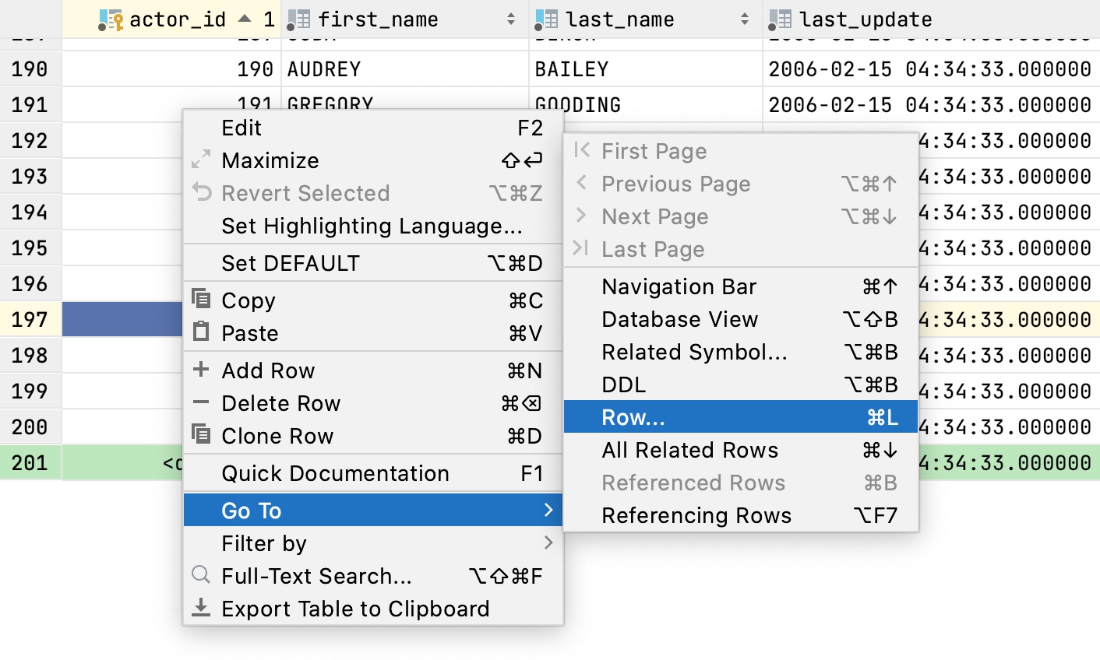Click the magnifier icon beside Full-Text Search
Viewport: 1100px width, 660px height.
coord(202,576)
